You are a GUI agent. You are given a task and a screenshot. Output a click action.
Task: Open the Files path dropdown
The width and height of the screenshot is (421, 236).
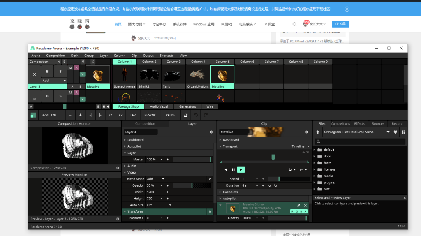click(388, 132)
